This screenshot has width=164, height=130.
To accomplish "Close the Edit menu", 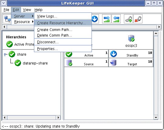I will (16, 10).
